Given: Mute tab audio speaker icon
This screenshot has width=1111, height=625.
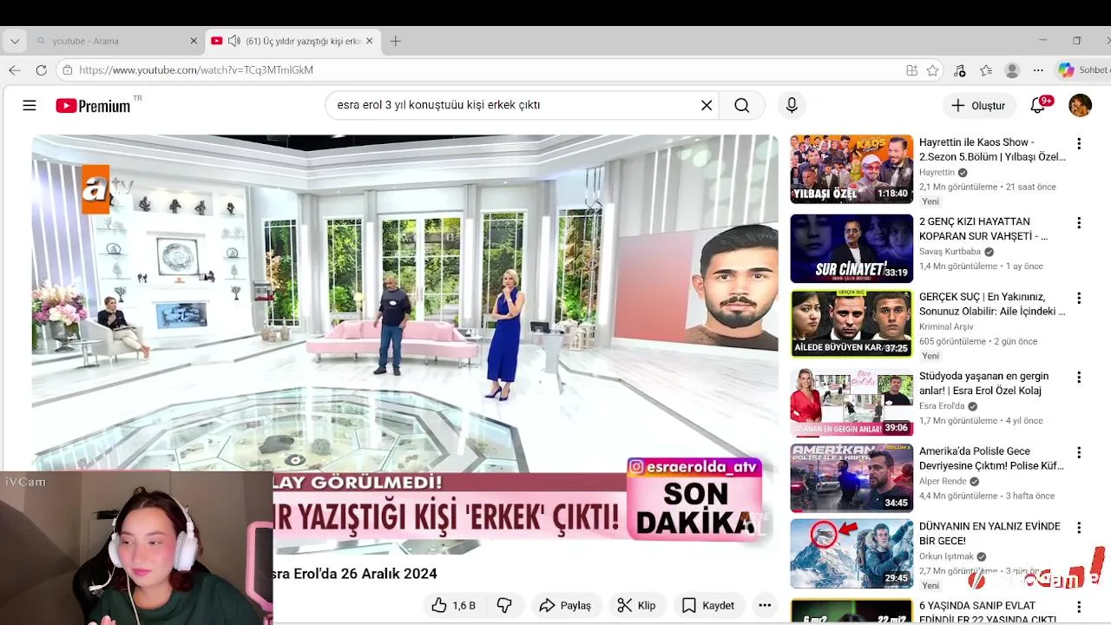Looking at the screenshot, I should (x=233, y=41).
